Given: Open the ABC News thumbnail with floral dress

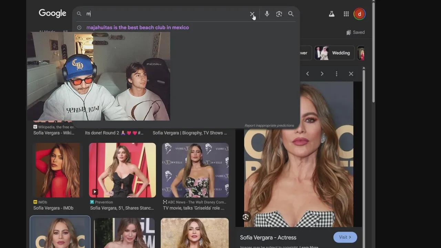Looking at the screenshot, I should [195, 170].
